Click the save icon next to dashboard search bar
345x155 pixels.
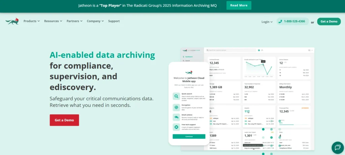tap(259, 50)
